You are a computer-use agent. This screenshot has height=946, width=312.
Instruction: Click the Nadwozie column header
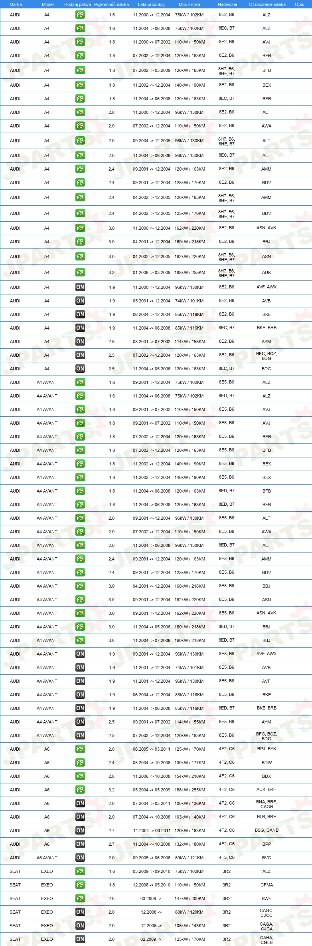[227, 4]
